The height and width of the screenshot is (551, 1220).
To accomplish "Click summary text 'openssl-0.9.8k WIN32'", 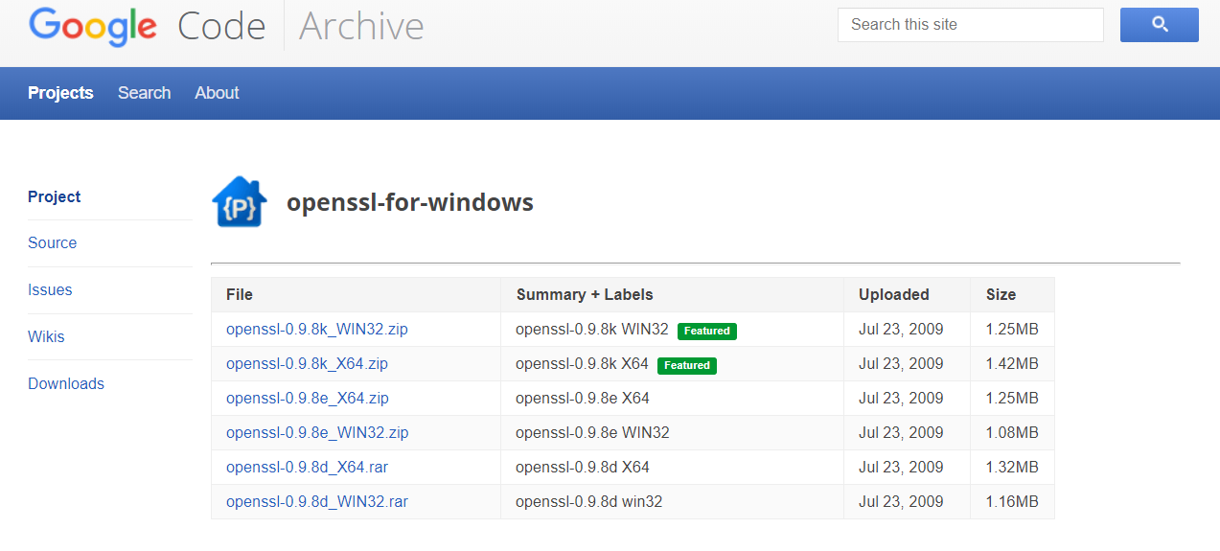I will coord(592,329).
